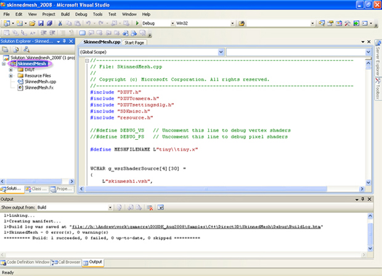Cut selection with the scissors icon
Viewport: 382px width, 276px height.
click(x=60, y=23)
